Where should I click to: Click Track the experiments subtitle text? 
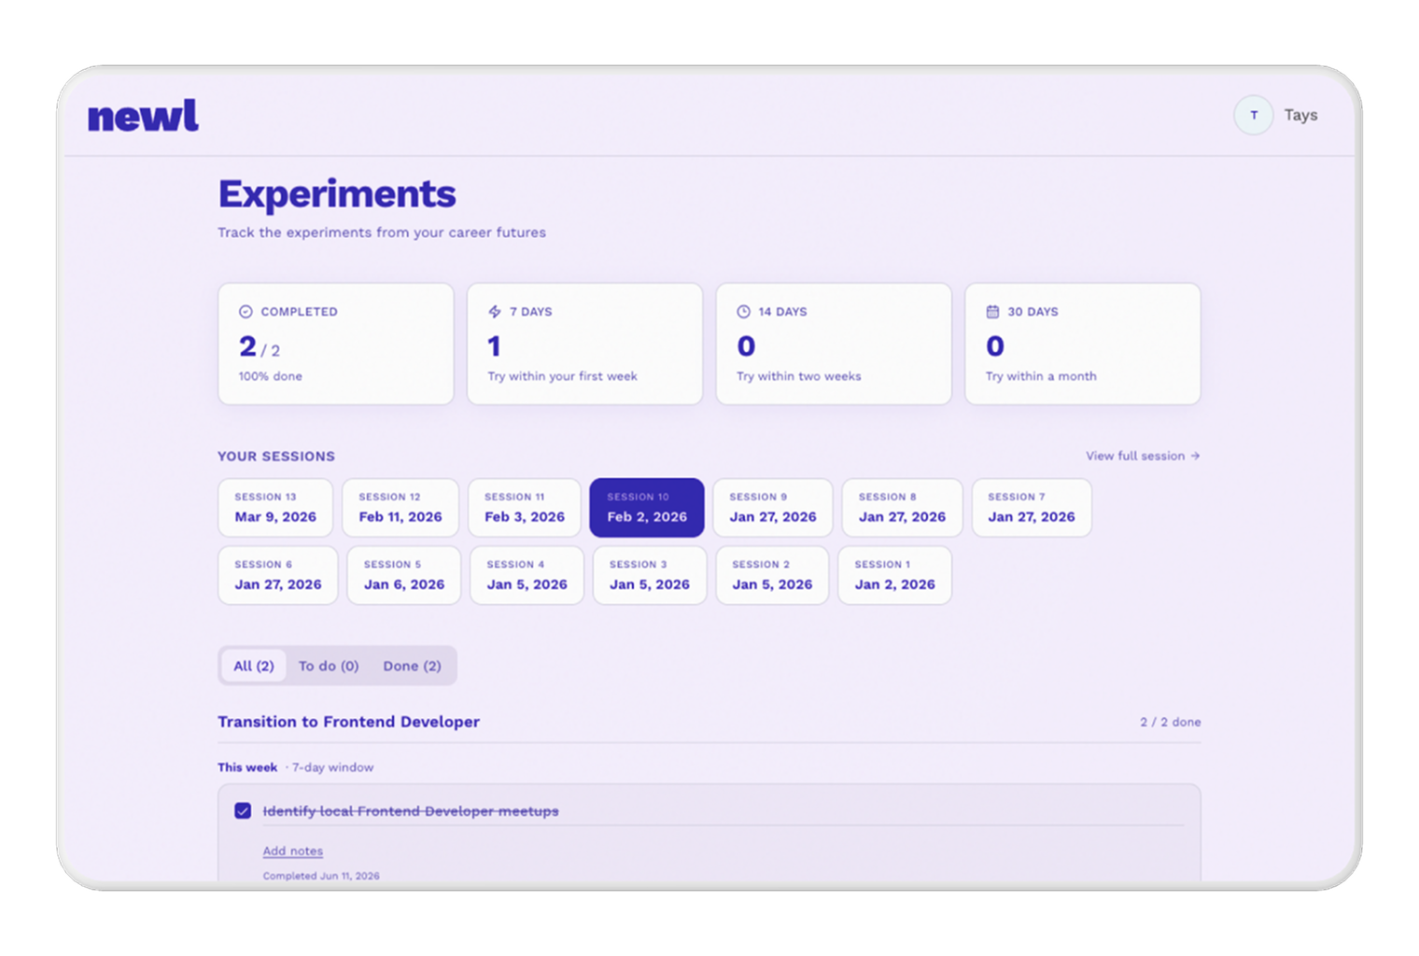tap(382, 232)
